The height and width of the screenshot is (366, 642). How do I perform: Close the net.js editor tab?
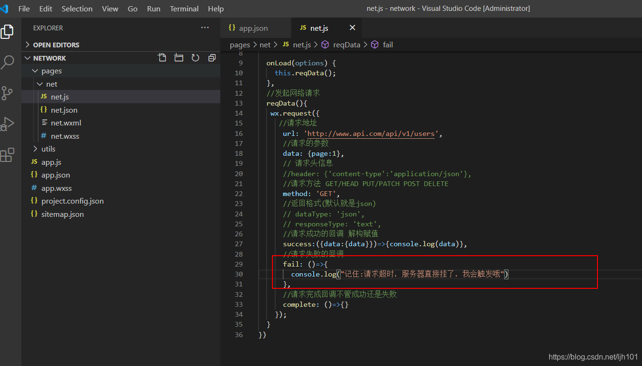tap(352, 28)
